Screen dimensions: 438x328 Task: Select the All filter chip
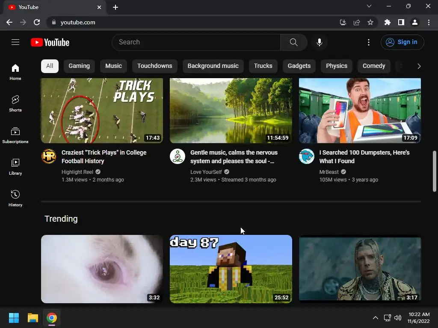(50, 66)
